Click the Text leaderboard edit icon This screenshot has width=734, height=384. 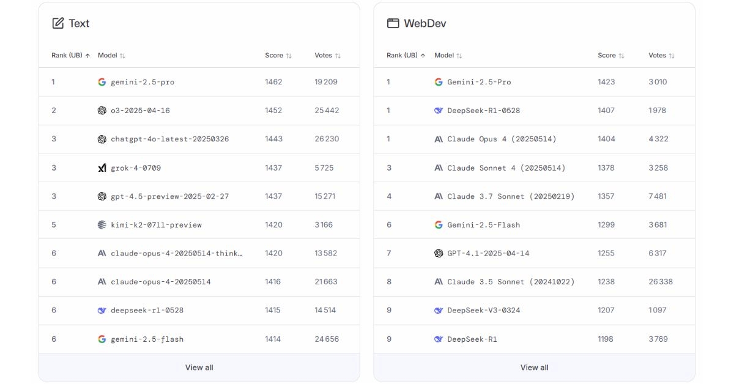coord(58,23)
